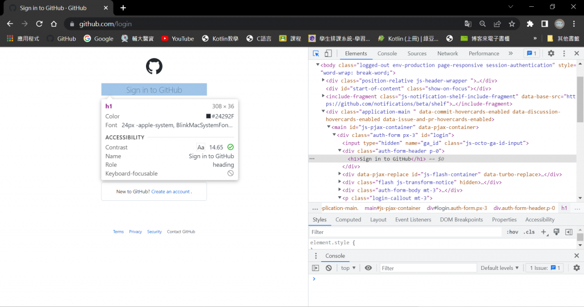Go to the browser home page
The height and width of the screenshot is (307, 584).
[54, 24]
